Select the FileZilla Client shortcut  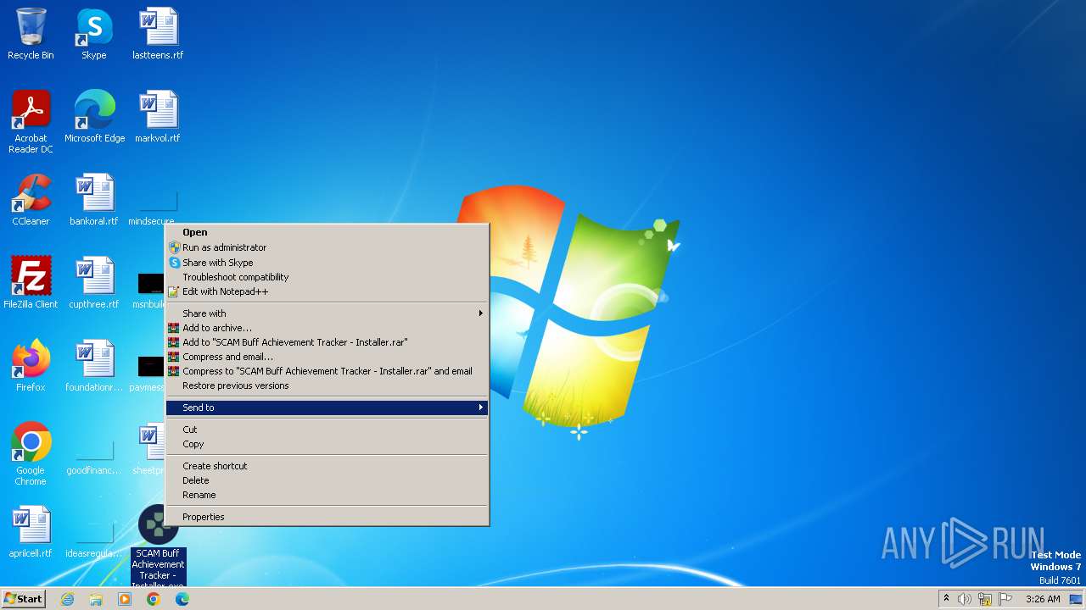pyautogui.click(x=31, y=283)
